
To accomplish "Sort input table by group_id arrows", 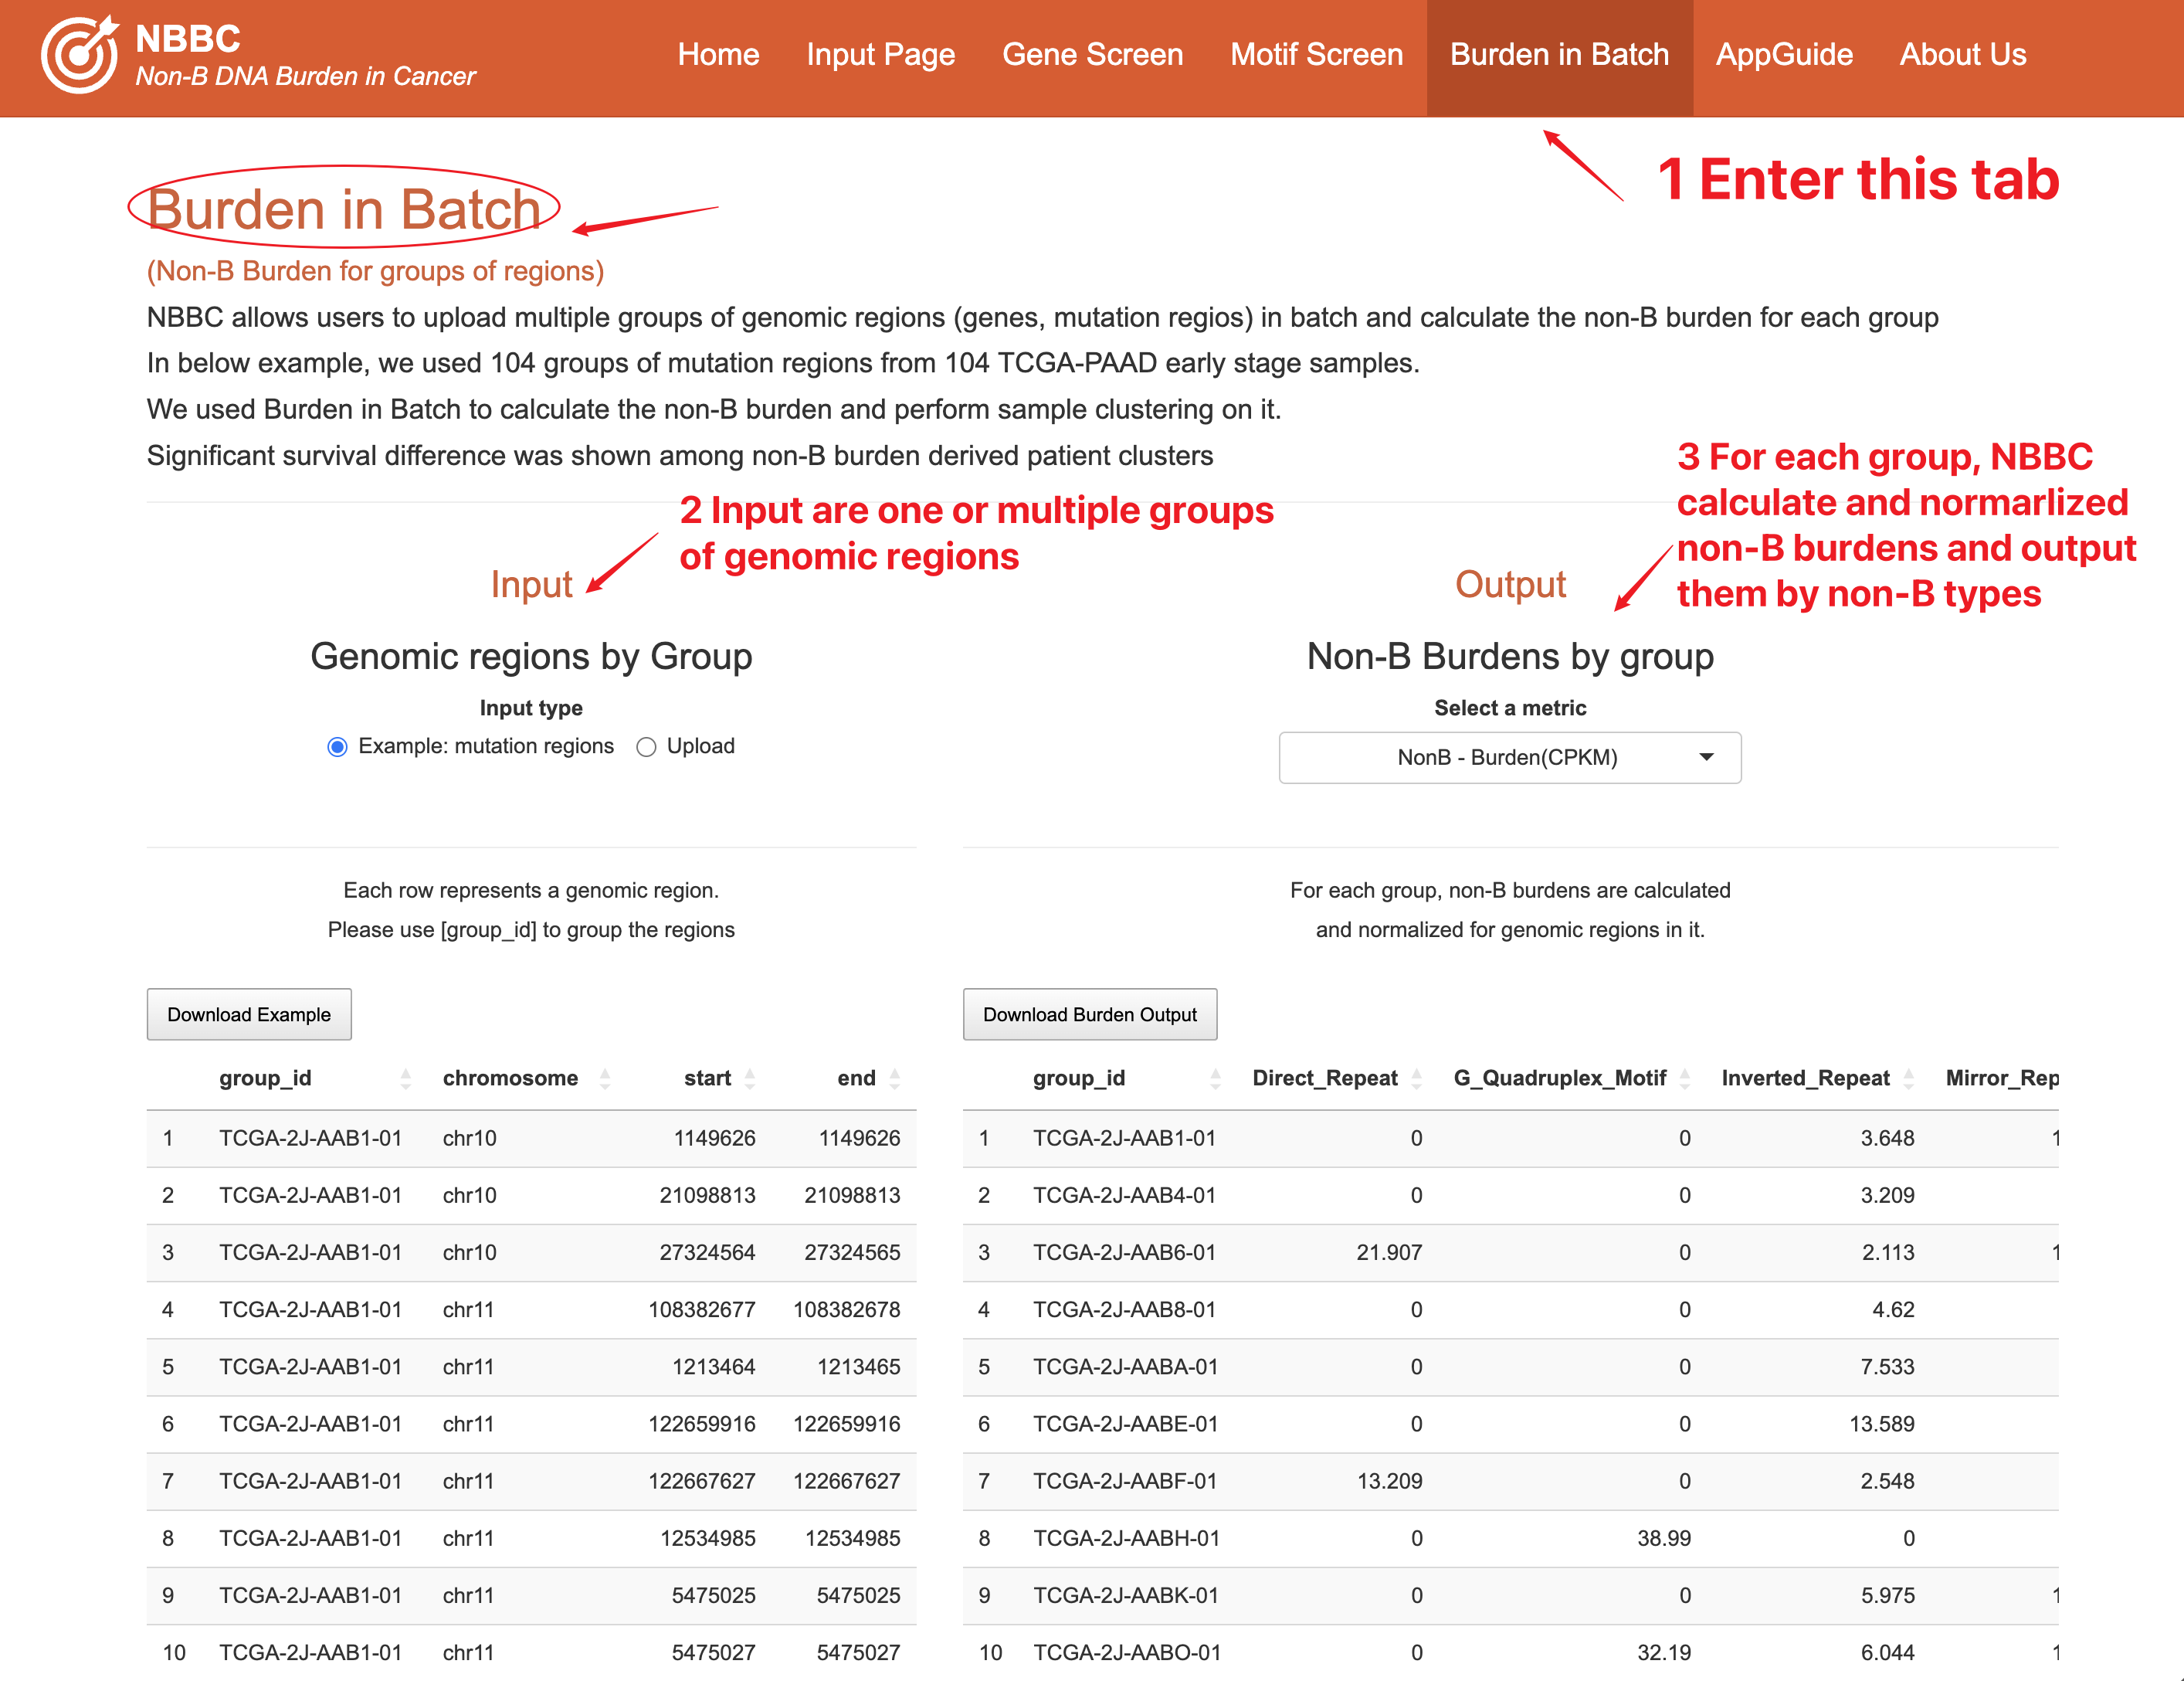I will [405, 1078].
